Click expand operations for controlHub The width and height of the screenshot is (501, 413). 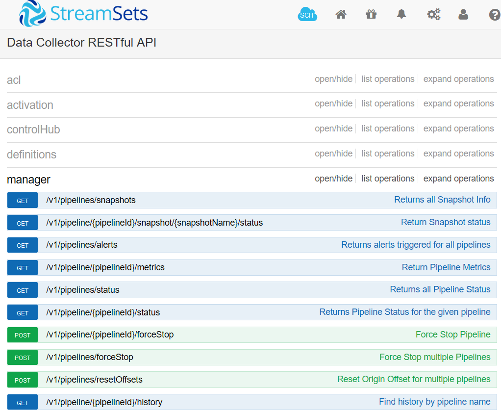coord(458,129)
